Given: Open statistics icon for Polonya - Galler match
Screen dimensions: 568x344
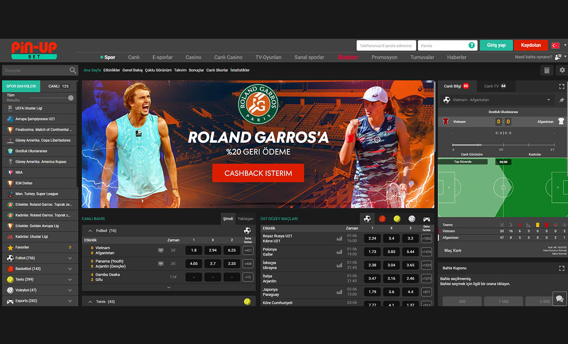Looking at the screenshot, I should point(339,252).
